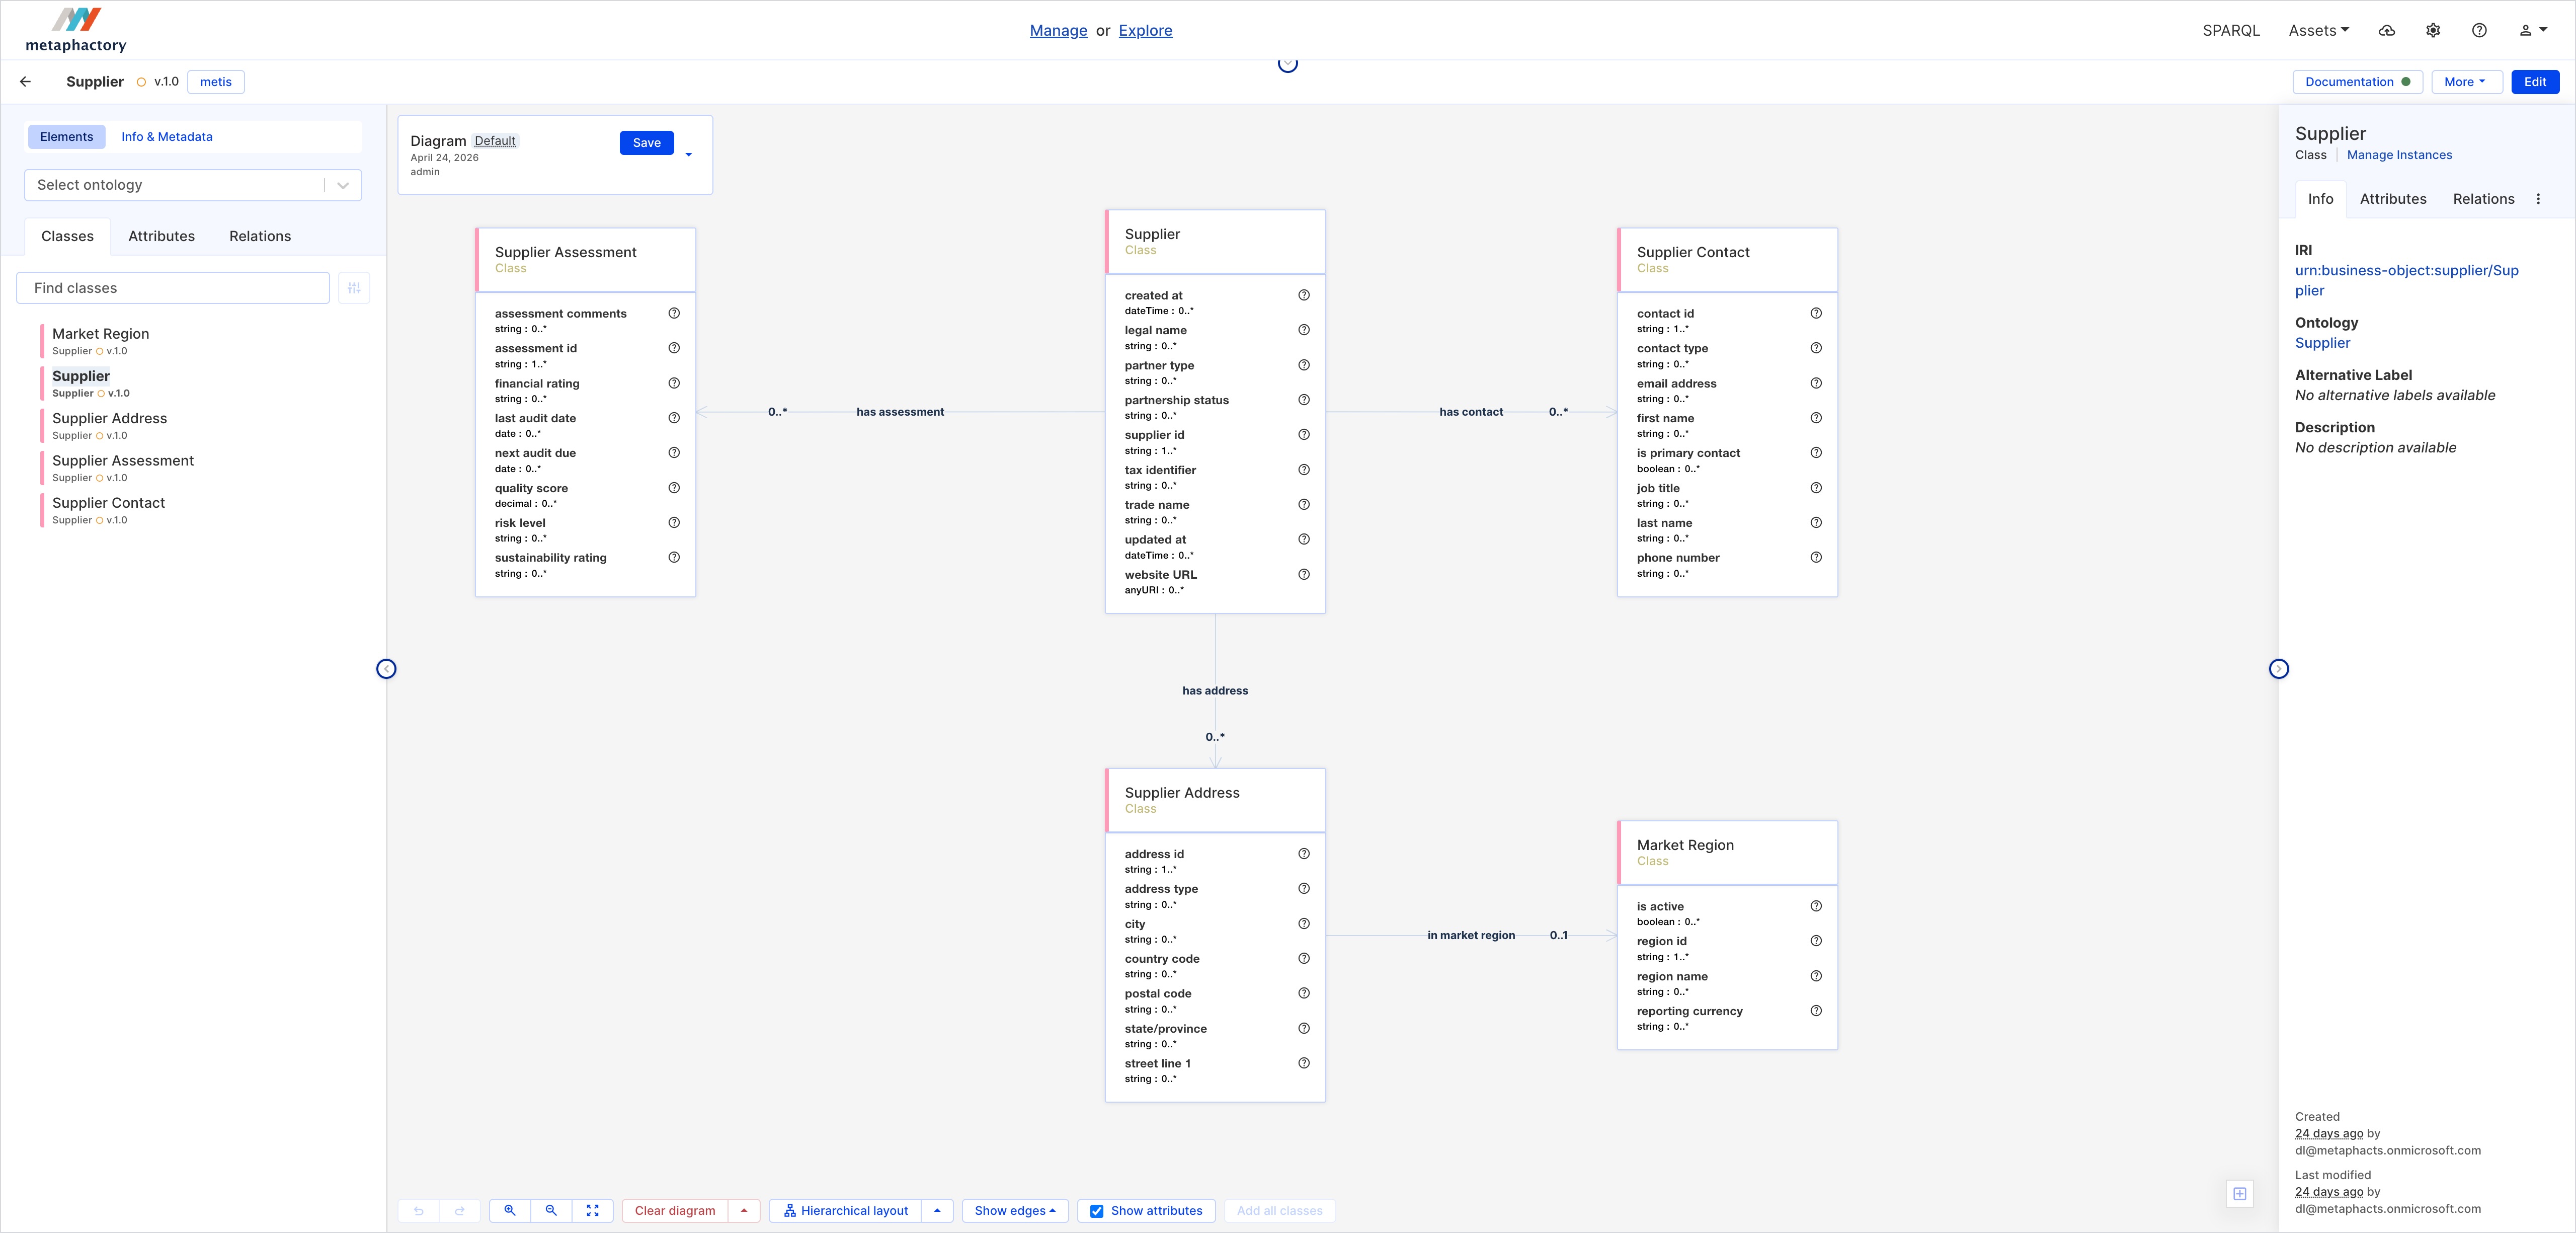The image size is (2576, 1233).
Task: Click the metaphactory logo
Action: coord(76,30)
